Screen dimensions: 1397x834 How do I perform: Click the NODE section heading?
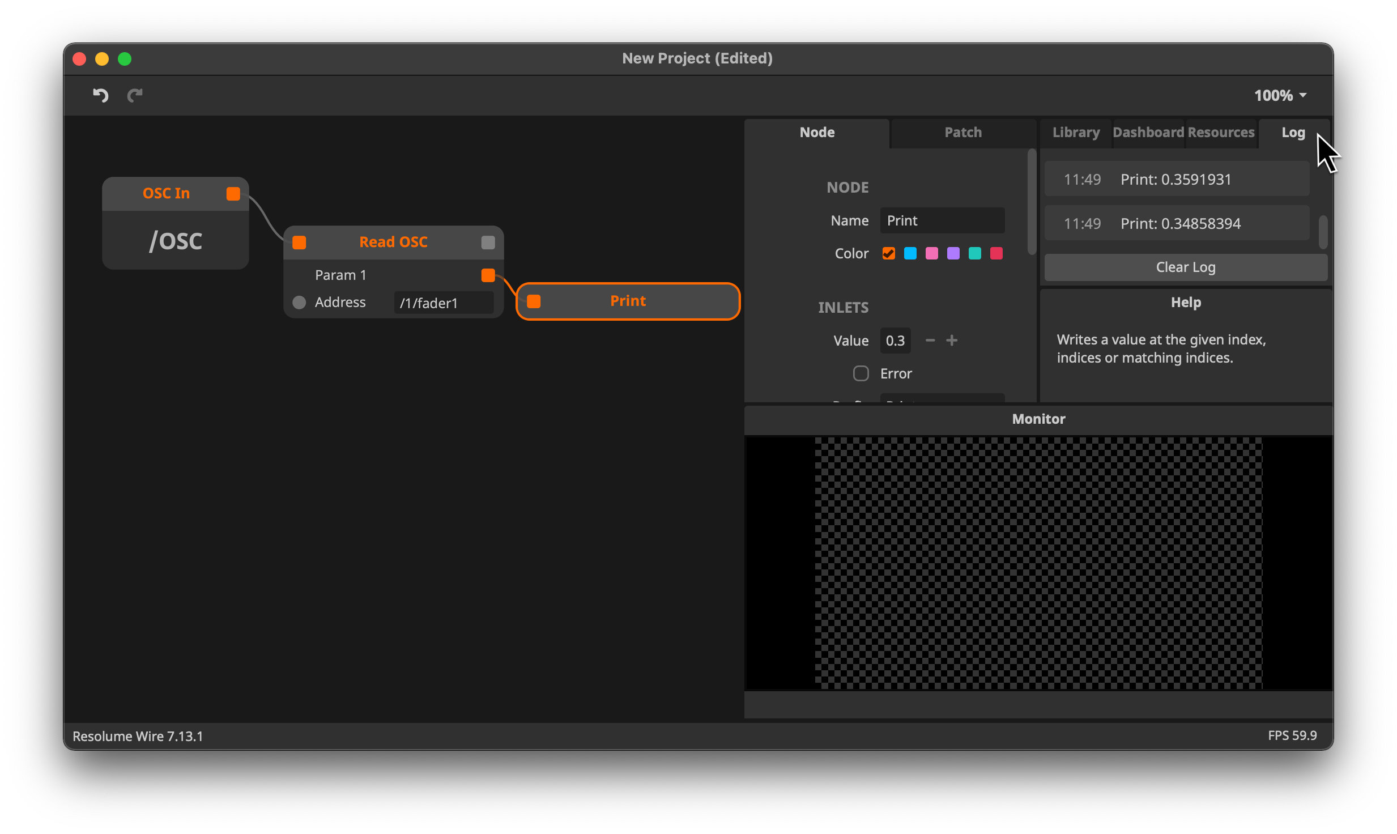pos(847,188)
